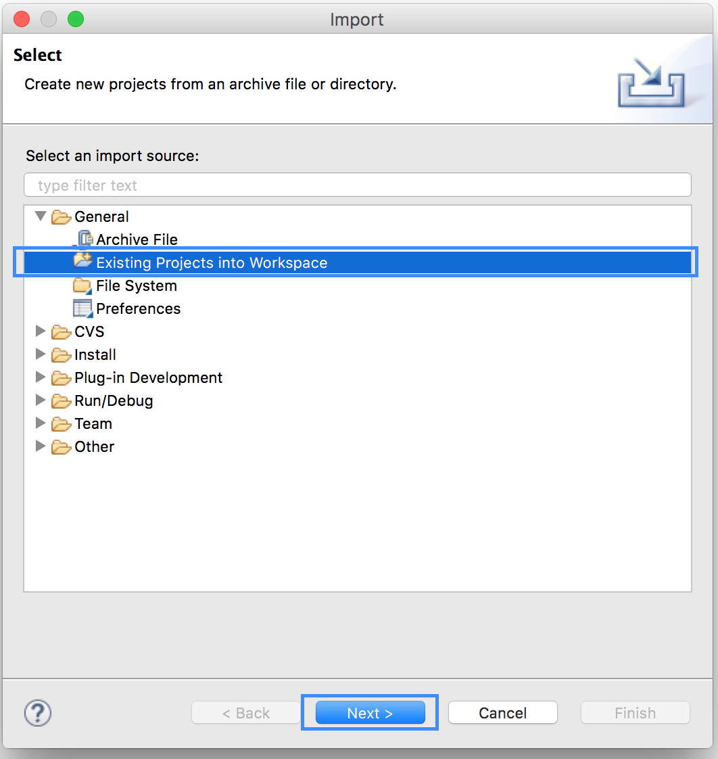Click the Team folder icon
The image size is (718, 759).
61,424
